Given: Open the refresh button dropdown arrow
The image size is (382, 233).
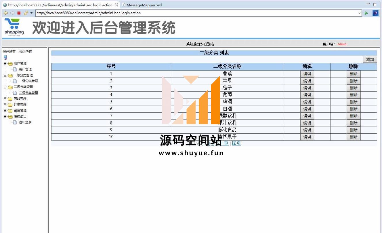Looking at the screenshot, I should (31, 13).
